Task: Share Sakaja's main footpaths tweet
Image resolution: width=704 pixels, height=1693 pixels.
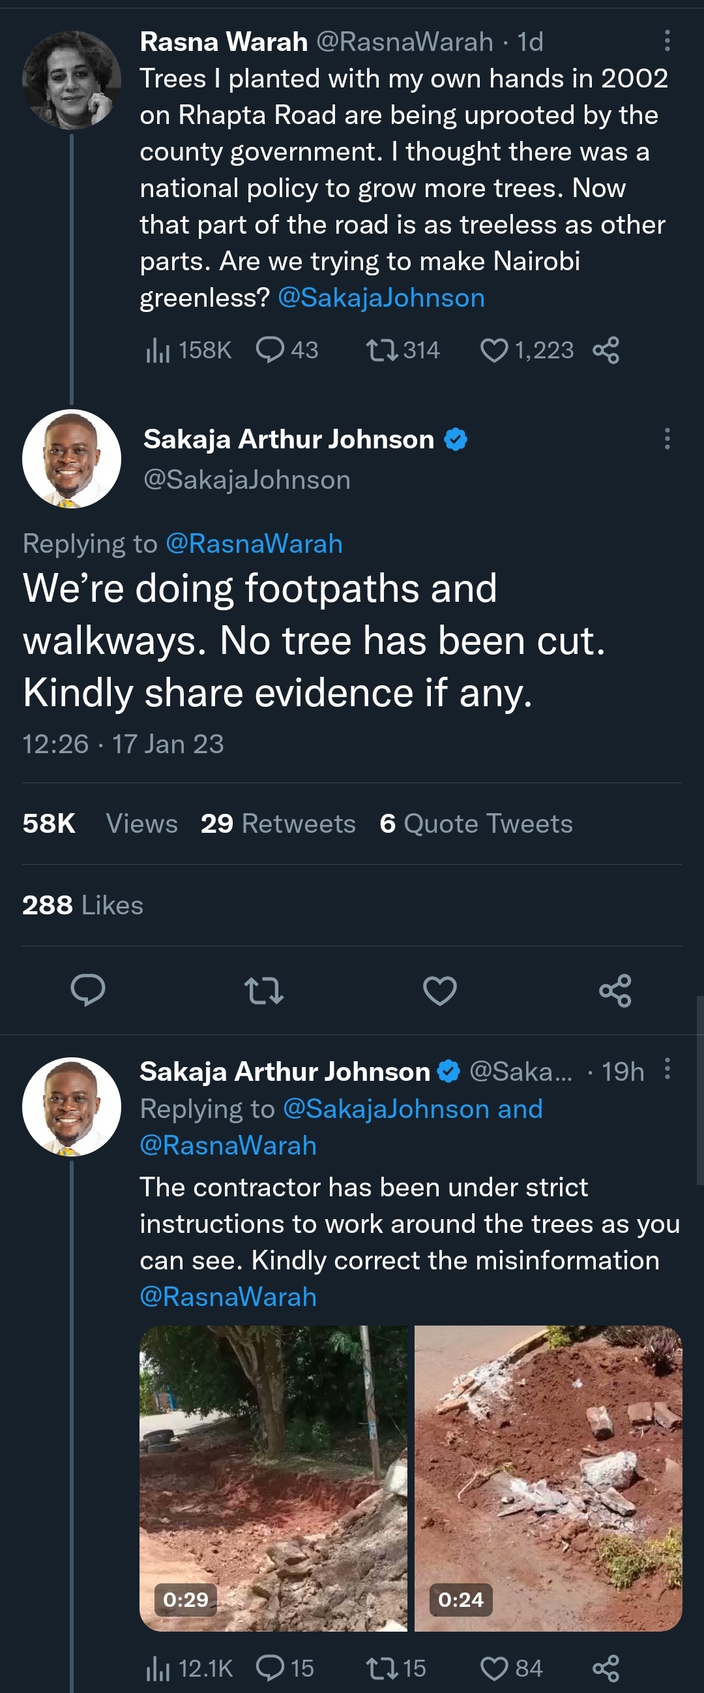Action: tap(615, 990)
